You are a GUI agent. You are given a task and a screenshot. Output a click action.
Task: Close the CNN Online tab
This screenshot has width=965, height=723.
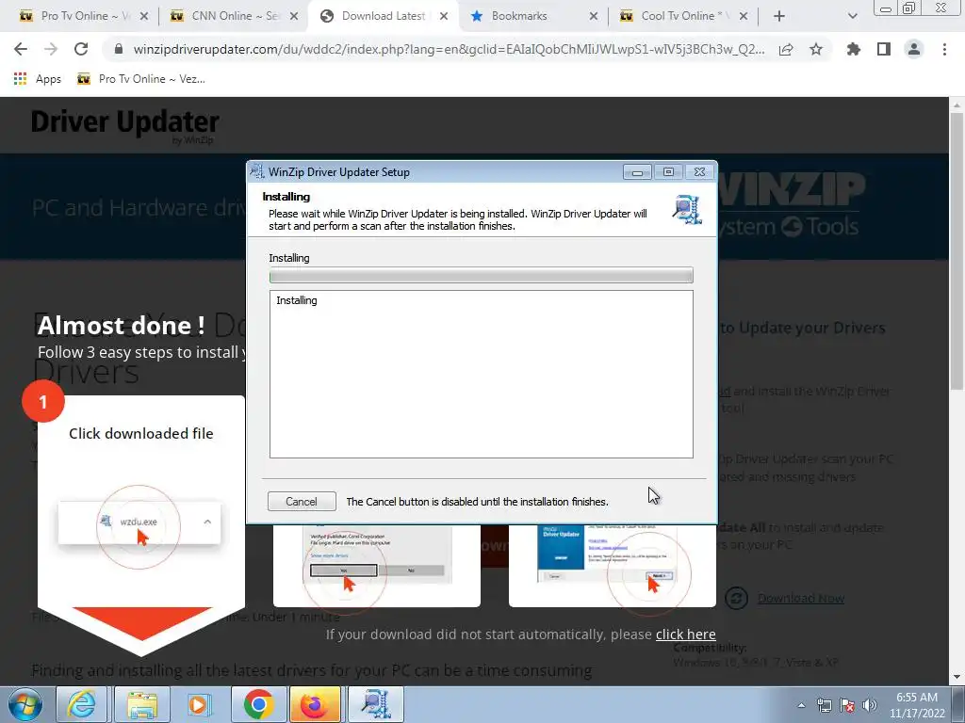pos(294,17)
